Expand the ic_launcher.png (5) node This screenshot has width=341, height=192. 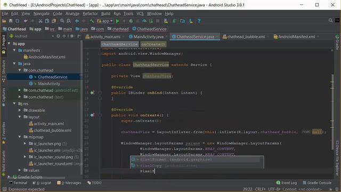click(25, 143)
